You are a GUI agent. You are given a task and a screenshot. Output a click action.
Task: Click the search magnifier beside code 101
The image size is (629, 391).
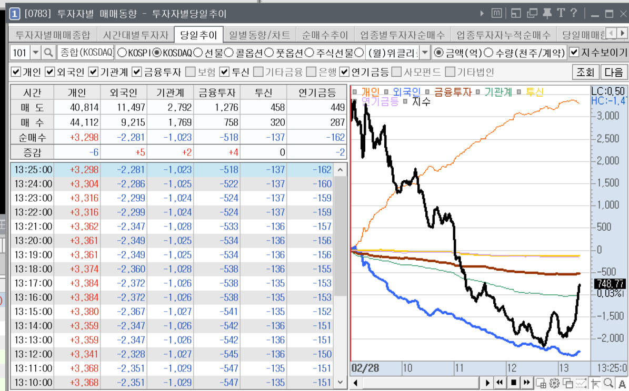coord(48,53)
